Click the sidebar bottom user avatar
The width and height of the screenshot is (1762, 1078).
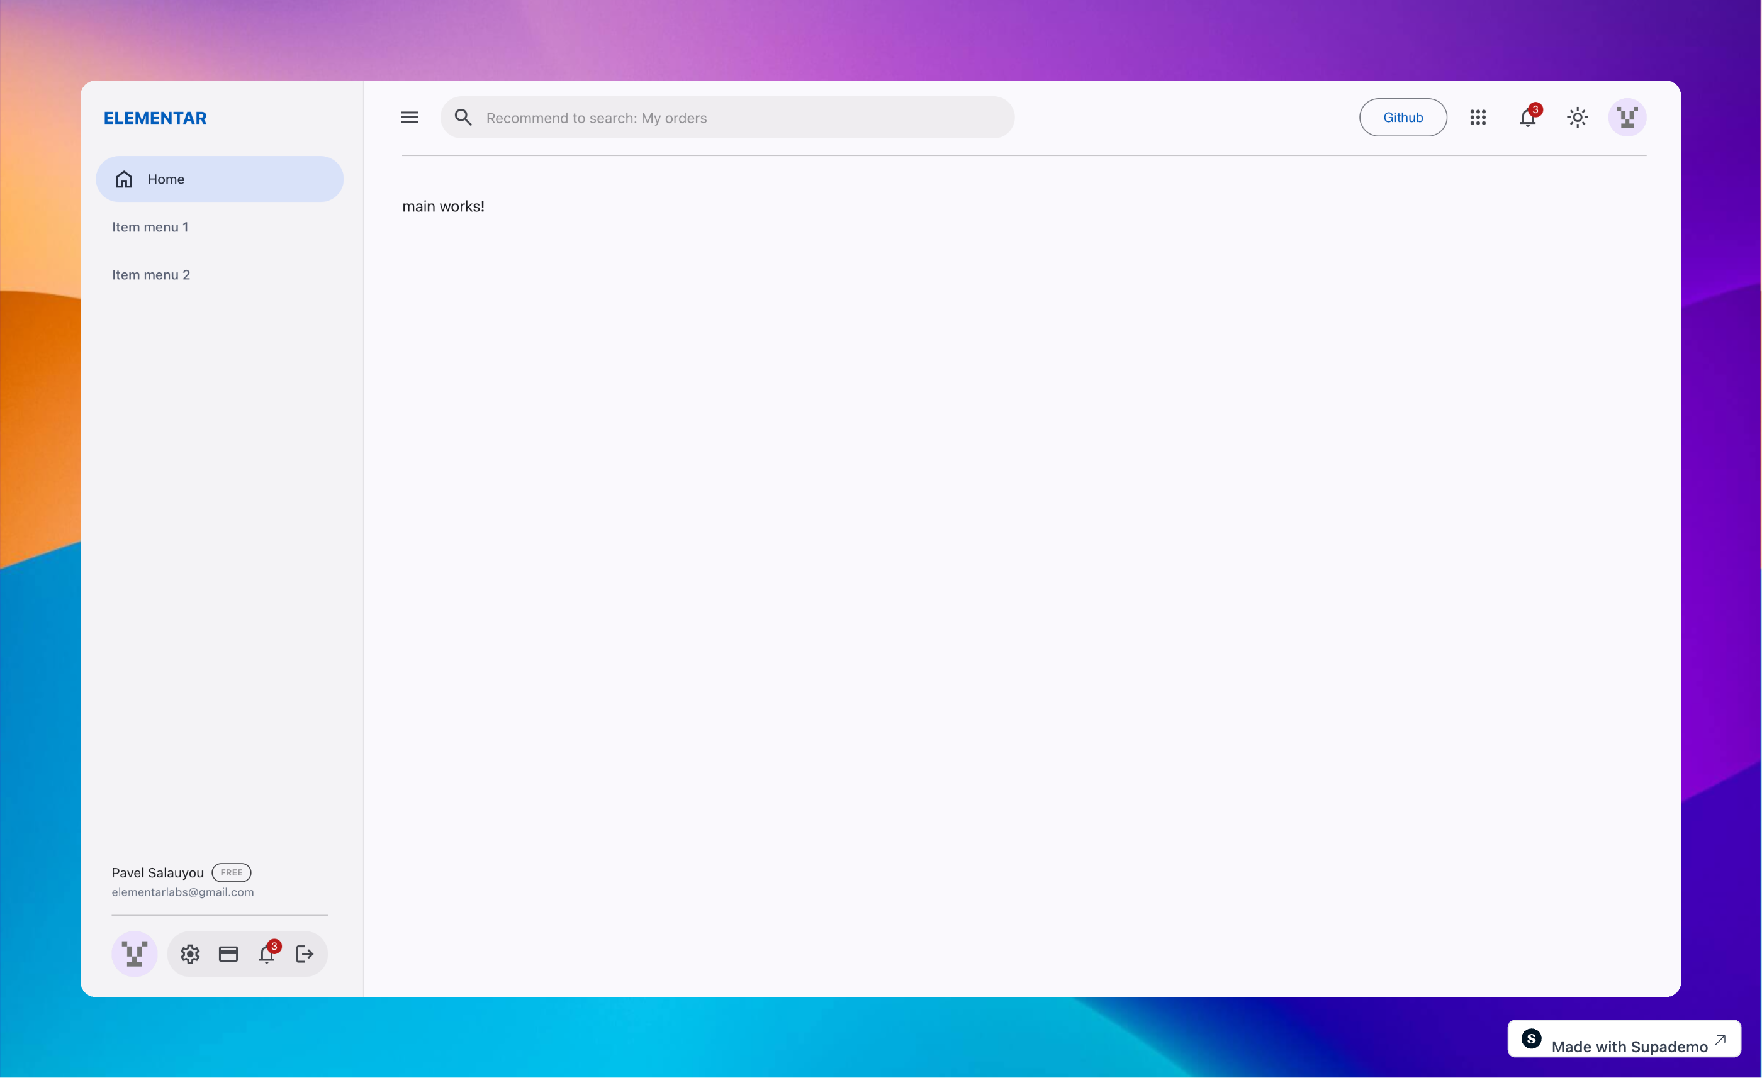click(135, 953)
